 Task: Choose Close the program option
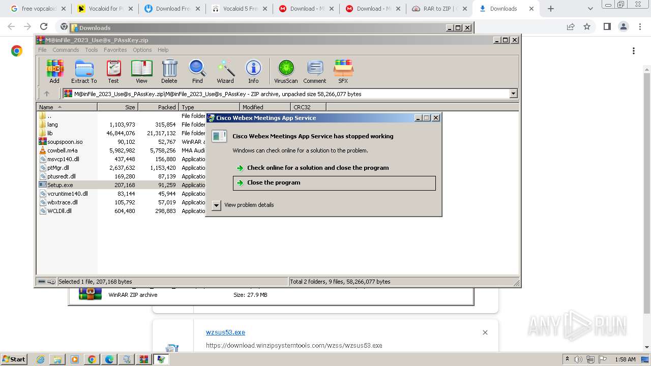point(334,183)
